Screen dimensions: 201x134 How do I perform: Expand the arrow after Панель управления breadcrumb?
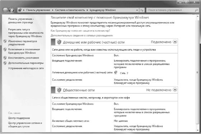53,10
